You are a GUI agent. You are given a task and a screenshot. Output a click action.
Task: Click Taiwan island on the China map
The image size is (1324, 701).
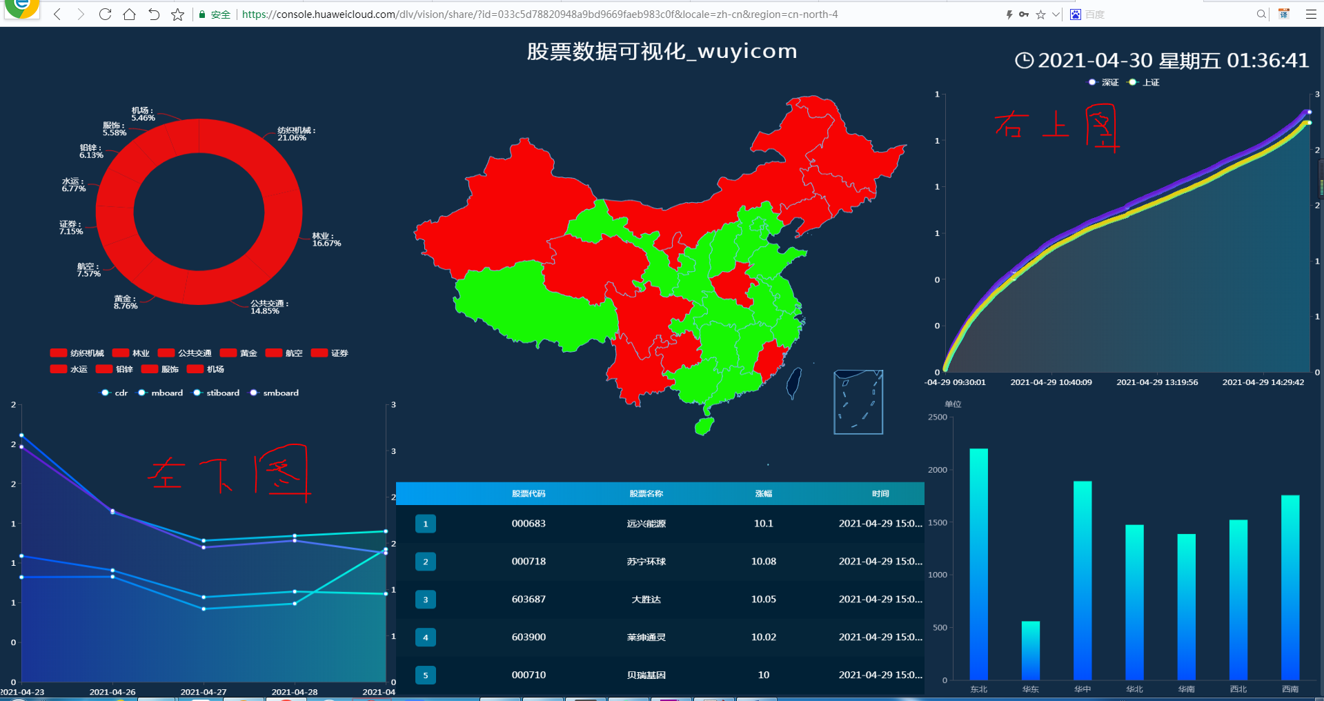[x=794, y=383]
